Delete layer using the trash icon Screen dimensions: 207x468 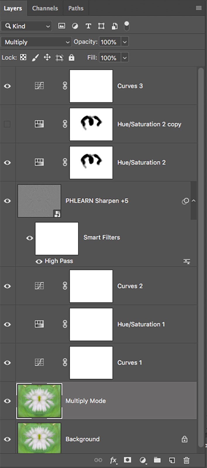point(186,460)
